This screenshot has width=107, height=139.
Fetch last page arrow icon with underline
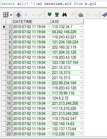pyautogui.click(x=57, y=15)
